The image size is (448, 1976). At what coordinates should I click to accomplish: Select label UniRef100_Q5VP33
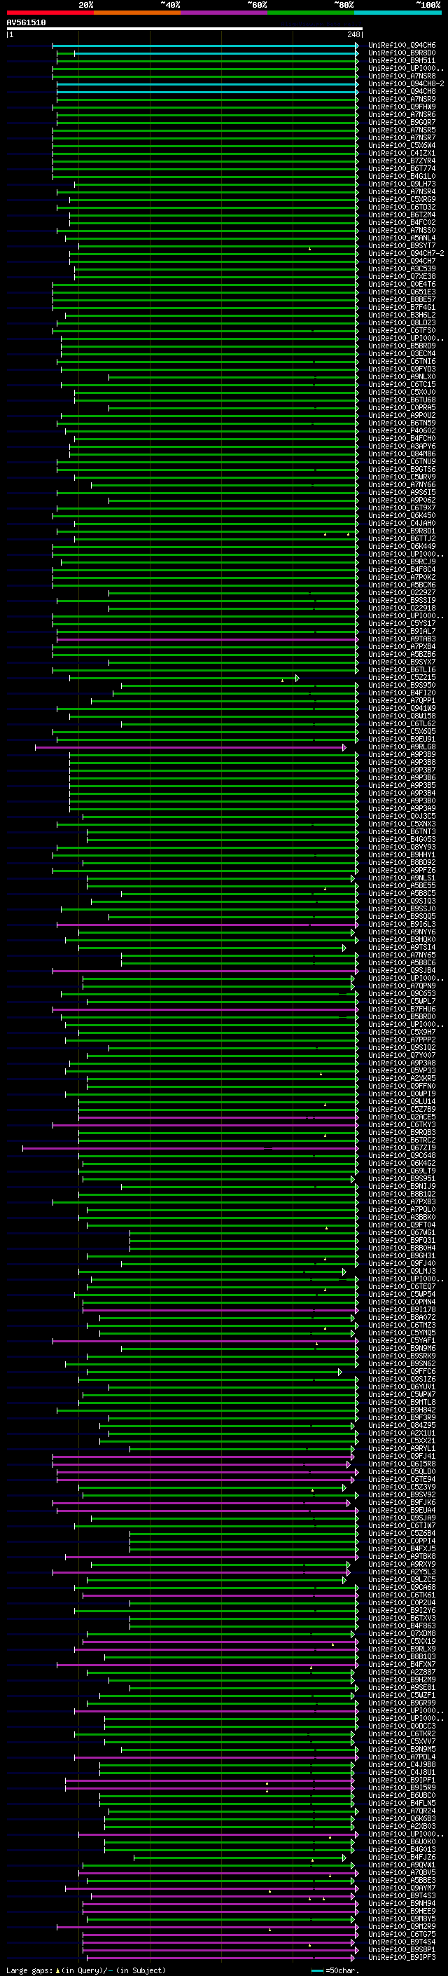(x=402, y=1071)
